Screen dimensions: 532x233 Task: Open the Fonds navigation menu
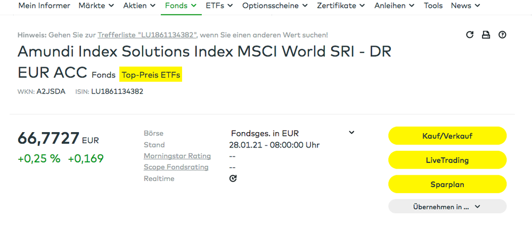181,6
